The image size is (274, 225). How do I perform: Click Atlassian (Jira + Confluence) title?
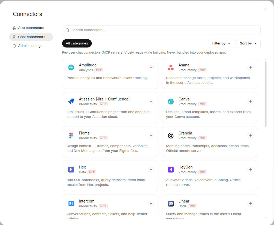(x=104, y=99)
